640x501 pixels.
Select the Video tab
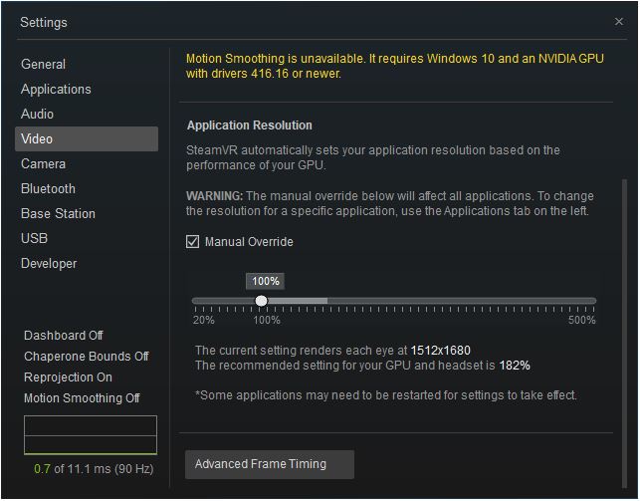coord(87,138)
